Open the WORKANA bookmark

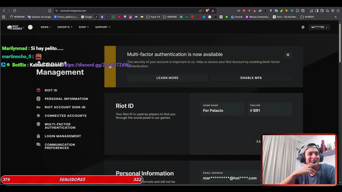(17, 17)
